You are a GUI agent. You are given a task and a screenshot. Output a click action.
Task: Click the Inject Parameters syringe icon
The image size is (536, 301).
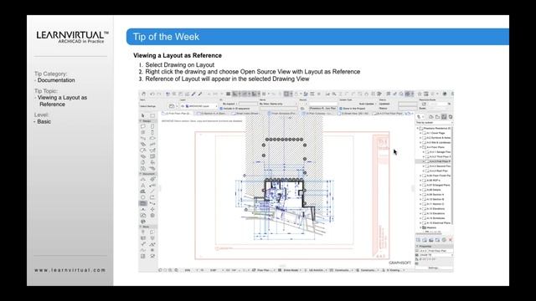point(200,94)
